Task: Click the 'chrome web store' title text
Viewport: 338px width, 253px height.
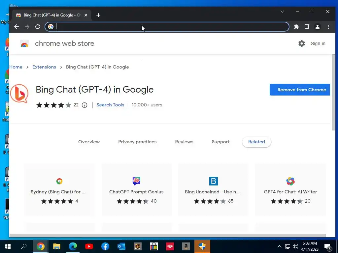Action: (x=65, y=43)
